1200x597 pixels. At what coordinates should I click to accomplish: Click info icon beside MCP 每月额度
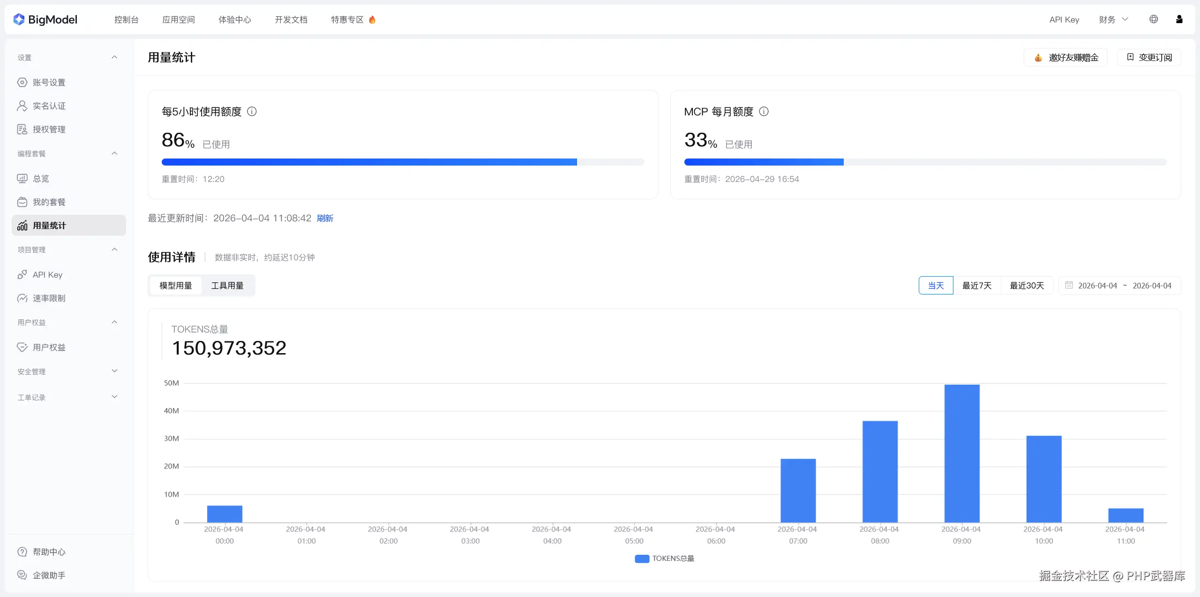(x=764, y=112)
